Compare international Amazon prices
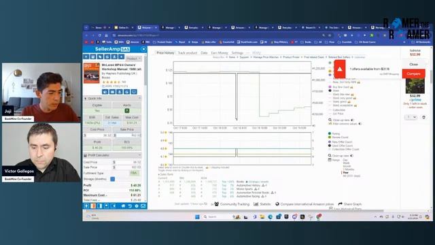Viewport: 435px width, 245px height. pos(305,204)
